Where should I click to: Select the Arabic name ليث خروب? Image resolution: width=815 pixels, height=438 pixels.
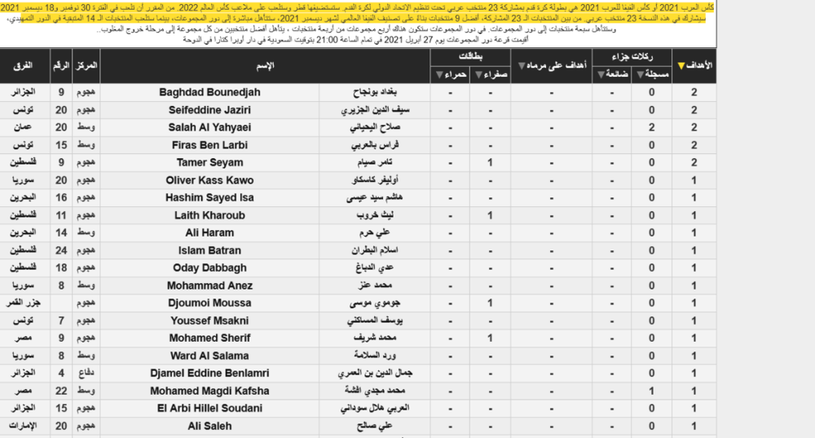[x=375, y=215]
